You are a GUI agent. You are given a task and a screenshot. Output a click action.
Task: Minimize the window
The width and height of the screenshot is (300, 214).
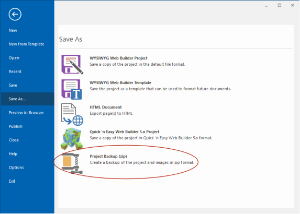coord(266,6)
